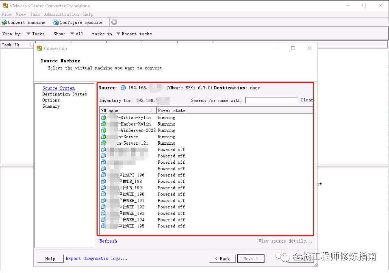Click the VM icon beside DB_198
This screenshot has width=389, height=273.
pyautogui.click(x=104, y=182)
